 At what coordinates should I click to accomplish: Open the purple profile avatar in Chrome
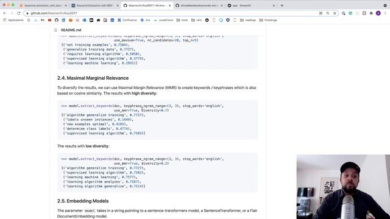tap(378, 13)
